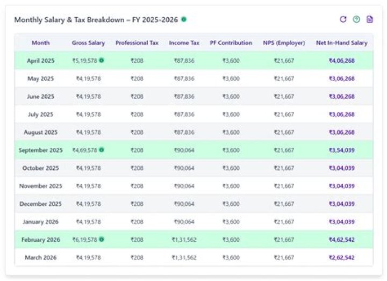Image resolution: width=387 pixels, height=281 pixels.
Task: Click info icon next to April gross salary
Action: 102,60
